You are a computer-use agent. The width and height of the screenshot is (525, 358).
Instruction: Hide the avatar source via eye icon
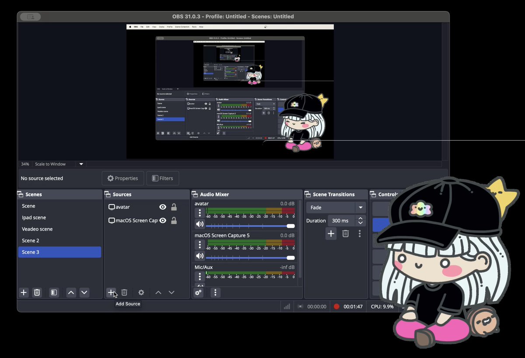point(163,207)
